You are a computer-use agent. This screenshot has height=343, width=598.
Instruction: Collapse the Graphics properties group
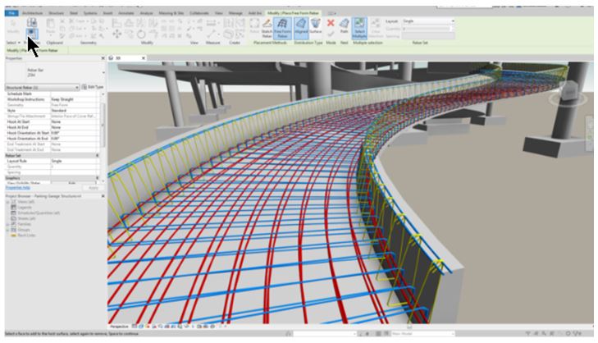98,178
